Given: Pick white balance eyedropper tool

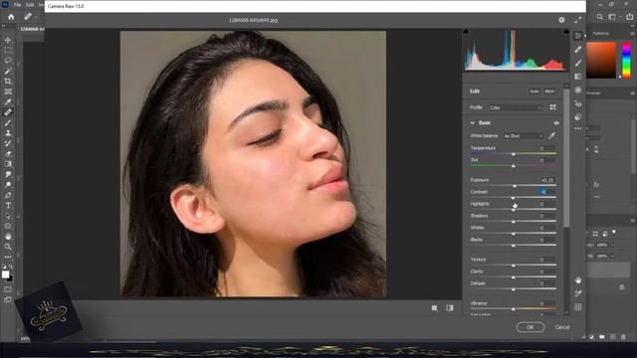Looking at the screenshot, I should tap(551, 136).
